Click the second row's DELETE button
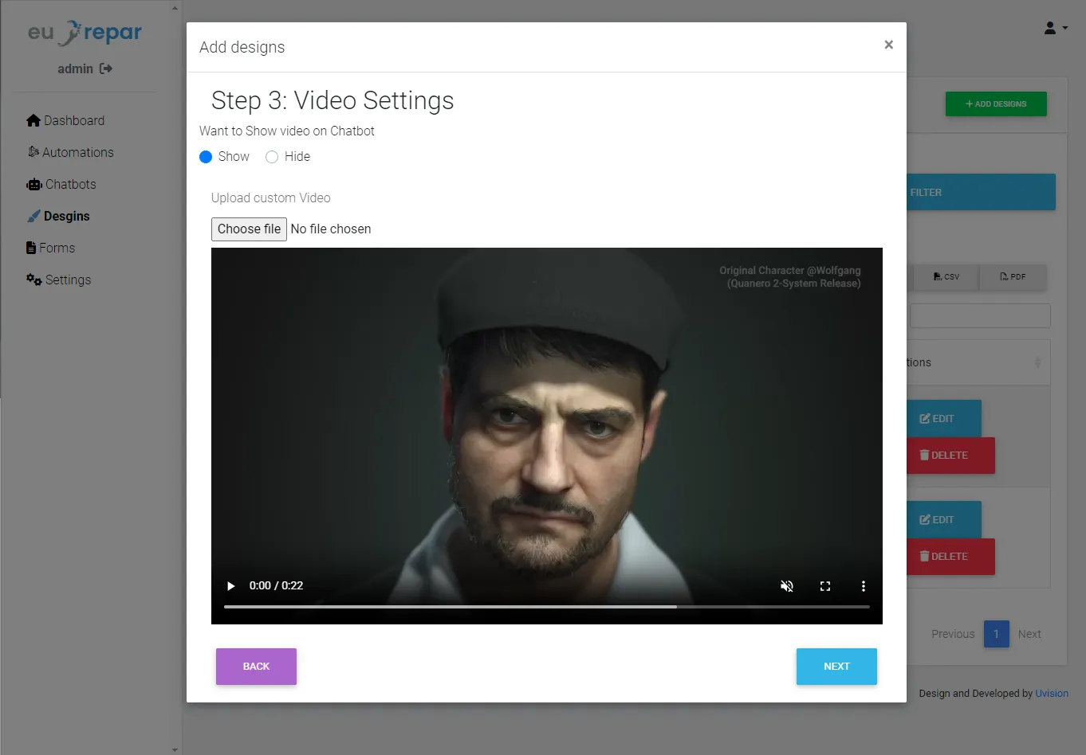1086x755 pixels. 950,557
